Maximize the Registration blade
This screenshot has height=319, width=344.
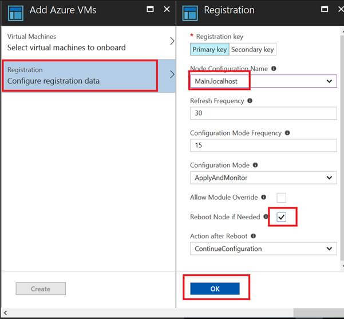(325, 9)
